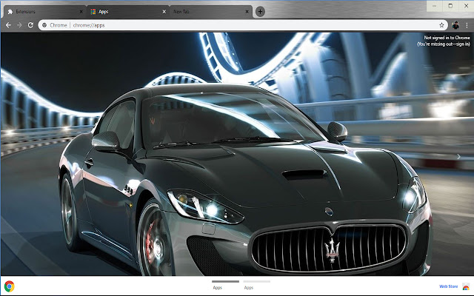Close the New Tab tab
Screen dimensions: 474x296
(247, 12)
